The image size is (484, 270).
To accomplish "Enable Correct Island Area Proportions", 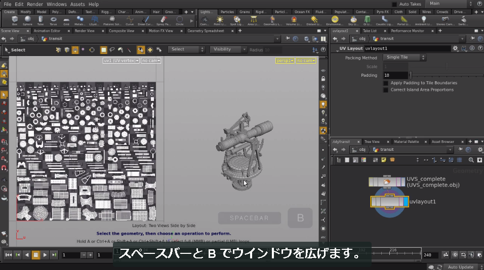I will 386,90.
